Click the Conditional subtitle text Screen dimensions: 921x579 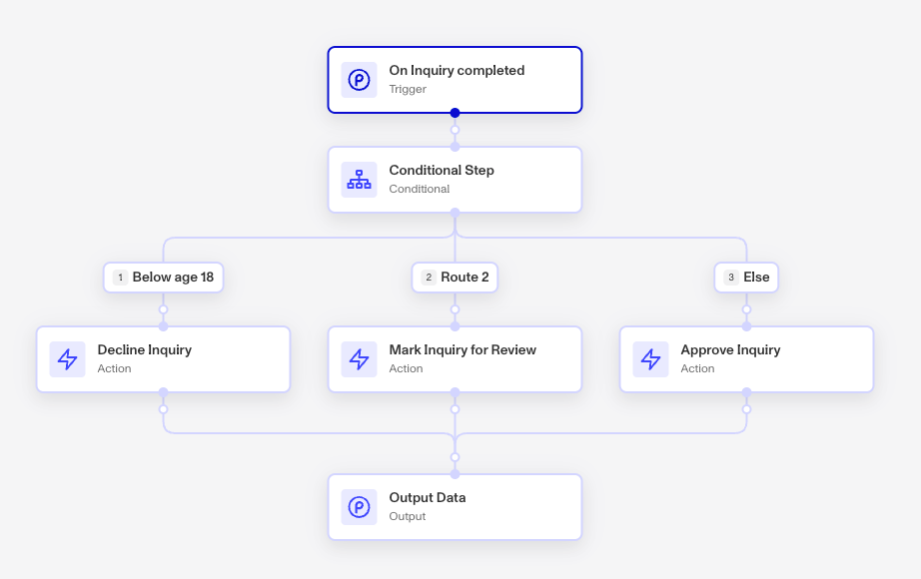tap(420, 189)
